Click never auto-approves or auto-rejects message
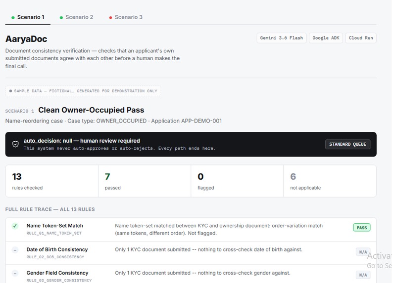Image resolution: width=393 pixels, height=283 pixels. pos(120,148)
